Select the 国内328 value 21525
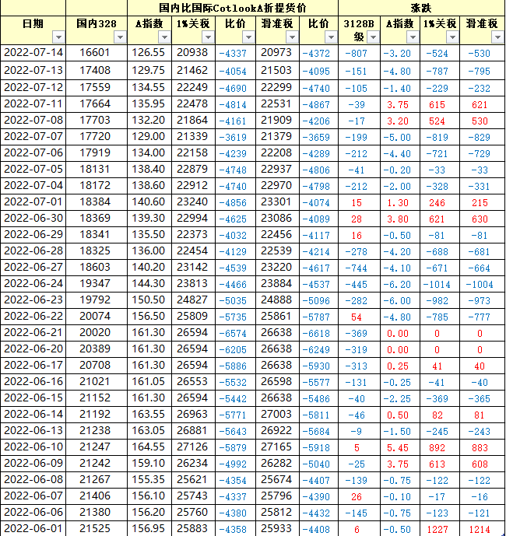Screen dimensions: 506x536 (x=95, y=528)
